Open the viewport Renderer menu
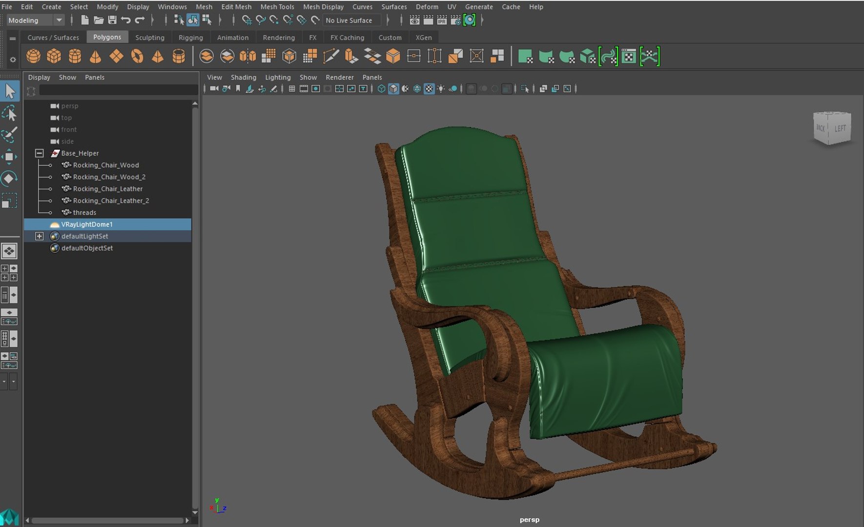Viewport: 864px width, 527px height. click(x=340, y=77)
